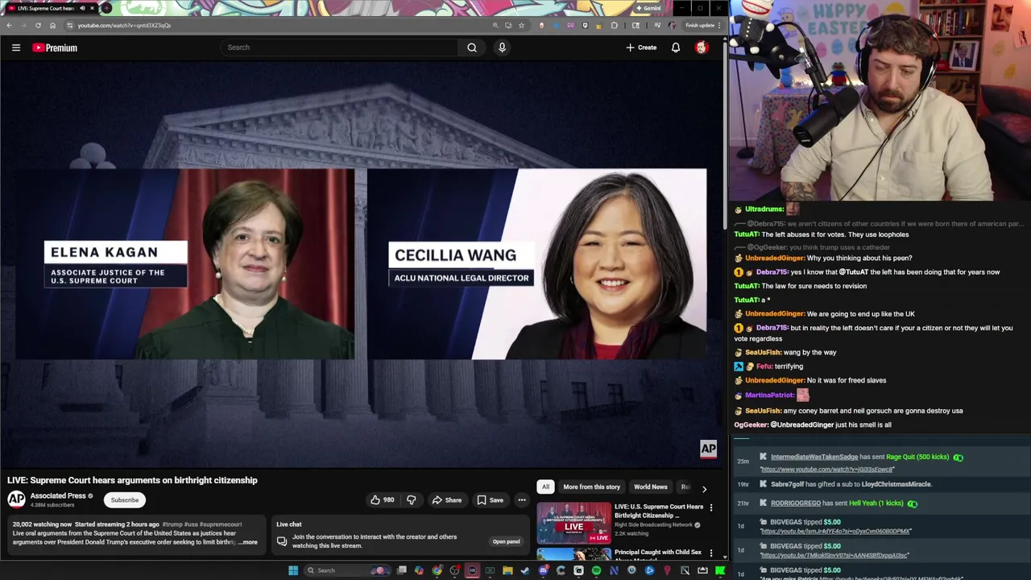This screenshot has height=580, width=1031.
Task: Select the World News chip
Action: [x=650, y=487]
